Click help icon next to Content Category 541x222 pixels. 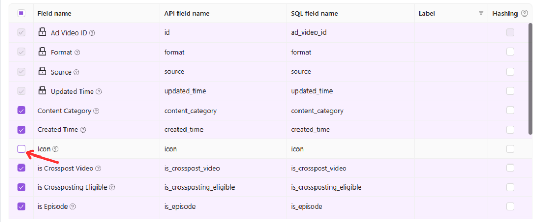[96, 111]
